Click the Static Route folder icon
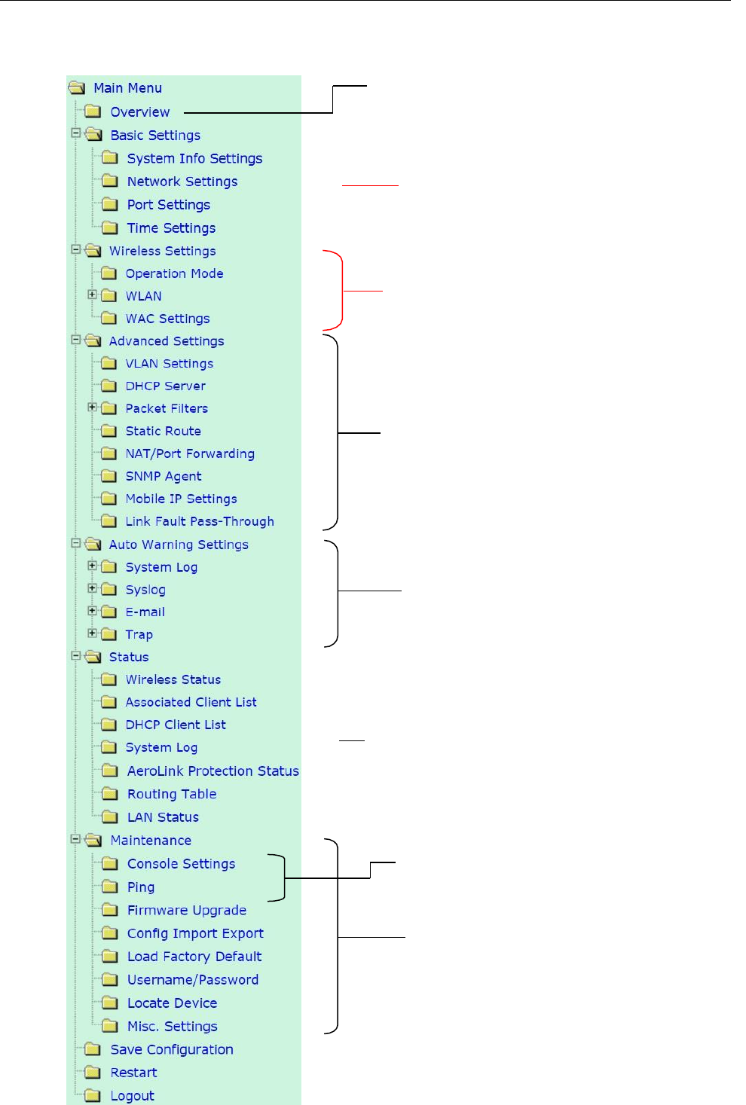Image resolution: width=746 pixels, height=1105 pixels. pyautogui.click(x=109, y=432)
